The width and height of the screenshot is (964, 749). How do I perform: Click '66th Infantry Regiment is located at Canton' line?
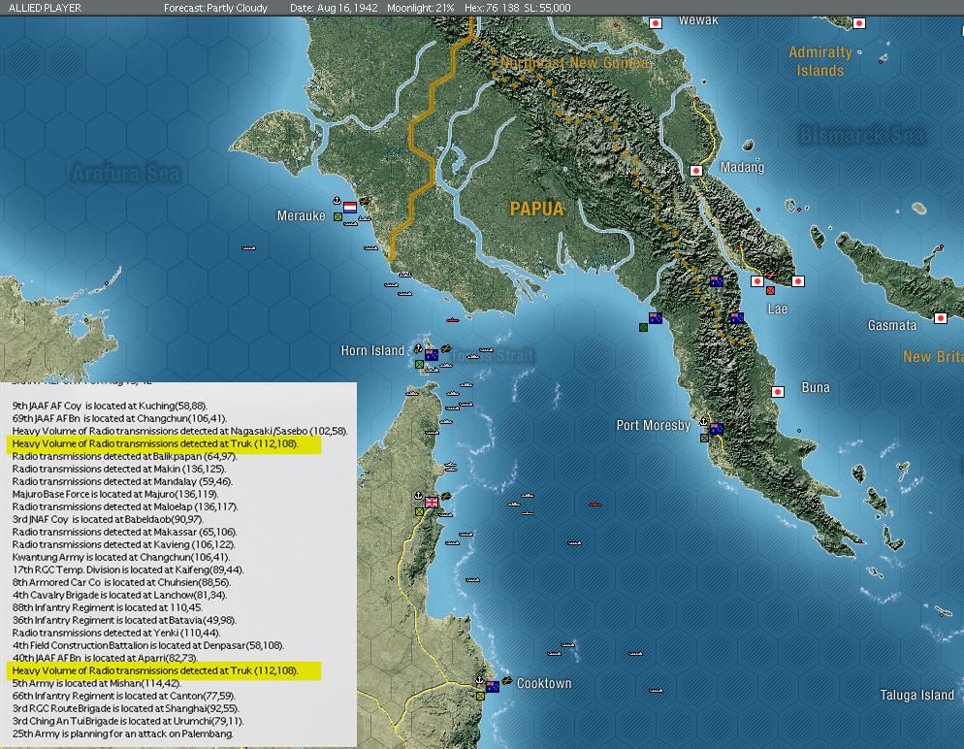[123, 696]
